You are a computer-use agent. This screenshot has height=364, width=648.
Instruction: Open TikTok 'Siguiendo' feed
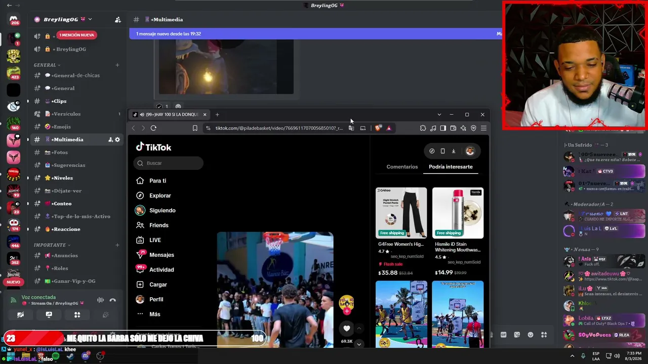click(x=155, y=210)
